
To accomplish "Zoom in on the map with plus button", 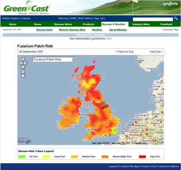I will click(23, 72).
